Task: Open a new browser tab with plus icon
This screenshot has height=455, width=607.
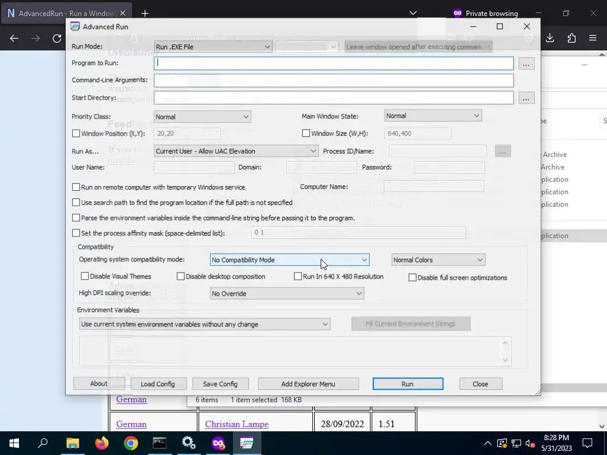Action: (145, 14)
